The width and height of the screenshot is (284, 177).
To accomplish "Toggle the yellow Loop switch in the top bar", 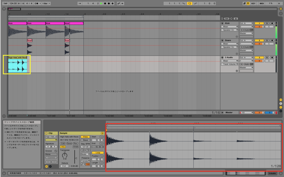I will click(190, 4).
